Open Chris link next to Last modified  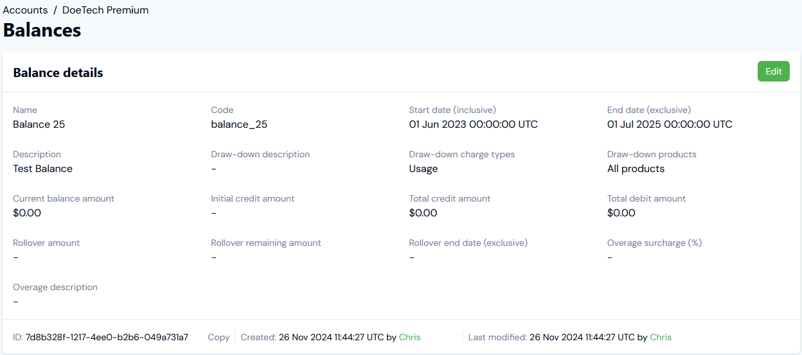click(661, 337)
